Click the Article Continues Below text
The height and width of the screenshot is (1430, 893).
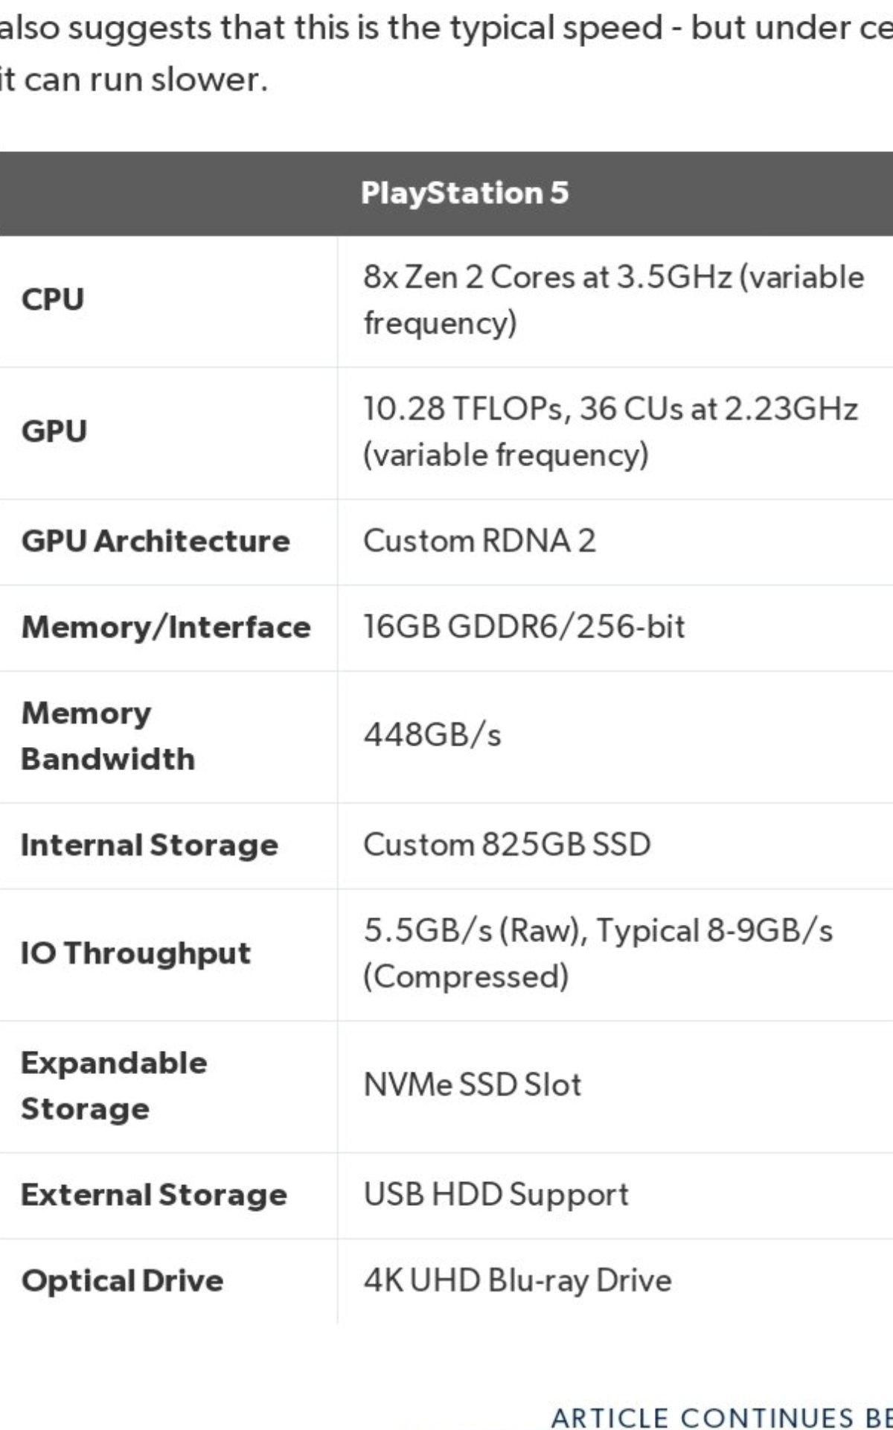(x=722, y=1417)
